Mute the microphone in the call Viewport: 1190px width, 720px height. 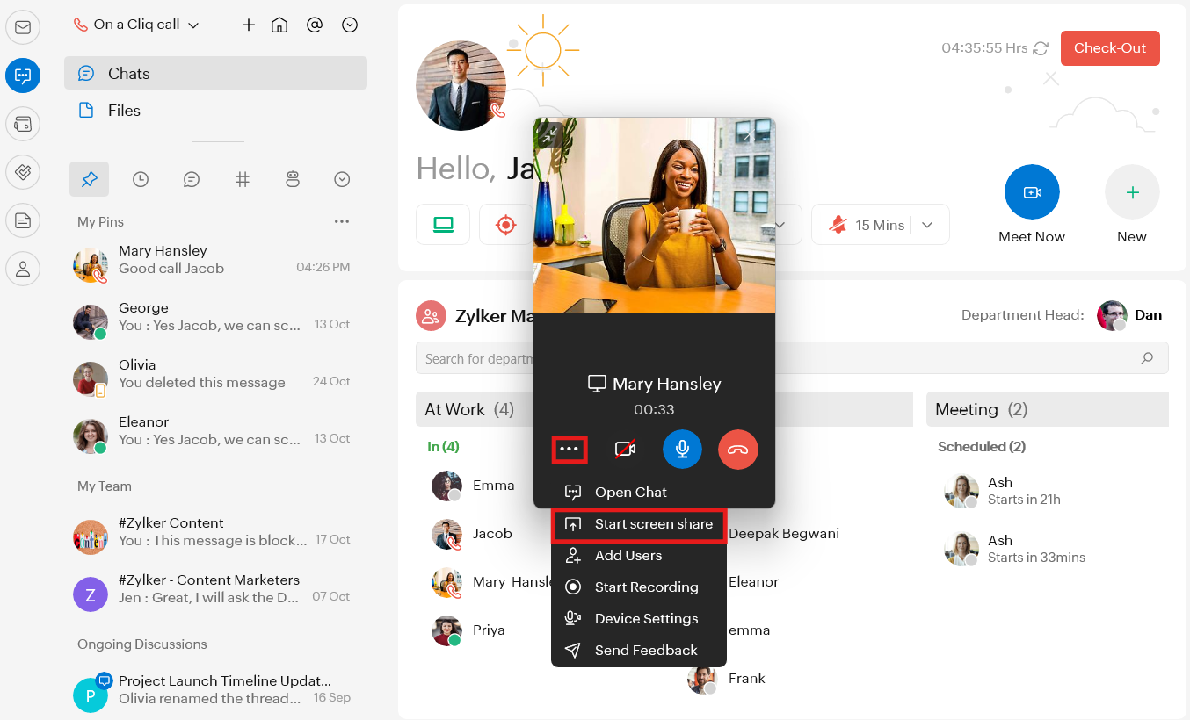pyautogui.click(x=682, y=450)
